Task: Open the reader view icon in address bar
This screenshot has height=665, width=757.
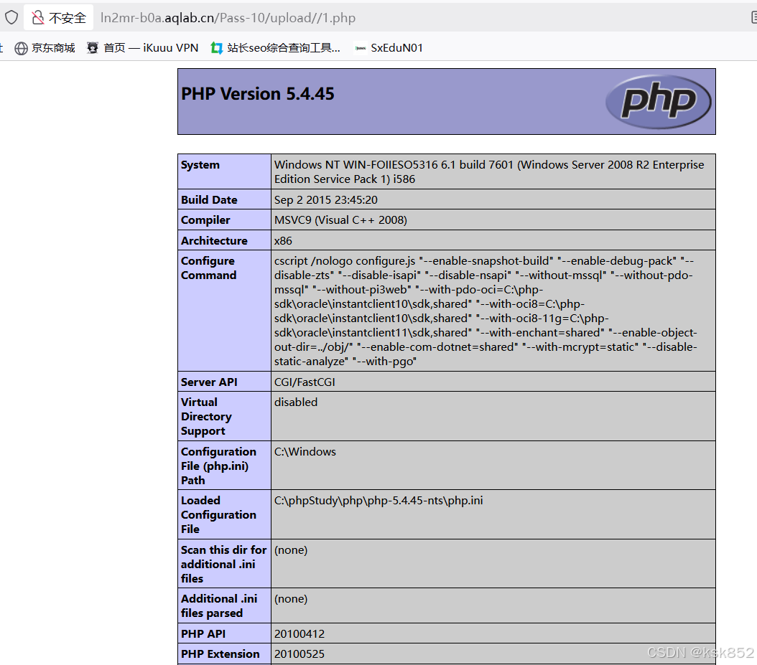Action: [753, 18]
